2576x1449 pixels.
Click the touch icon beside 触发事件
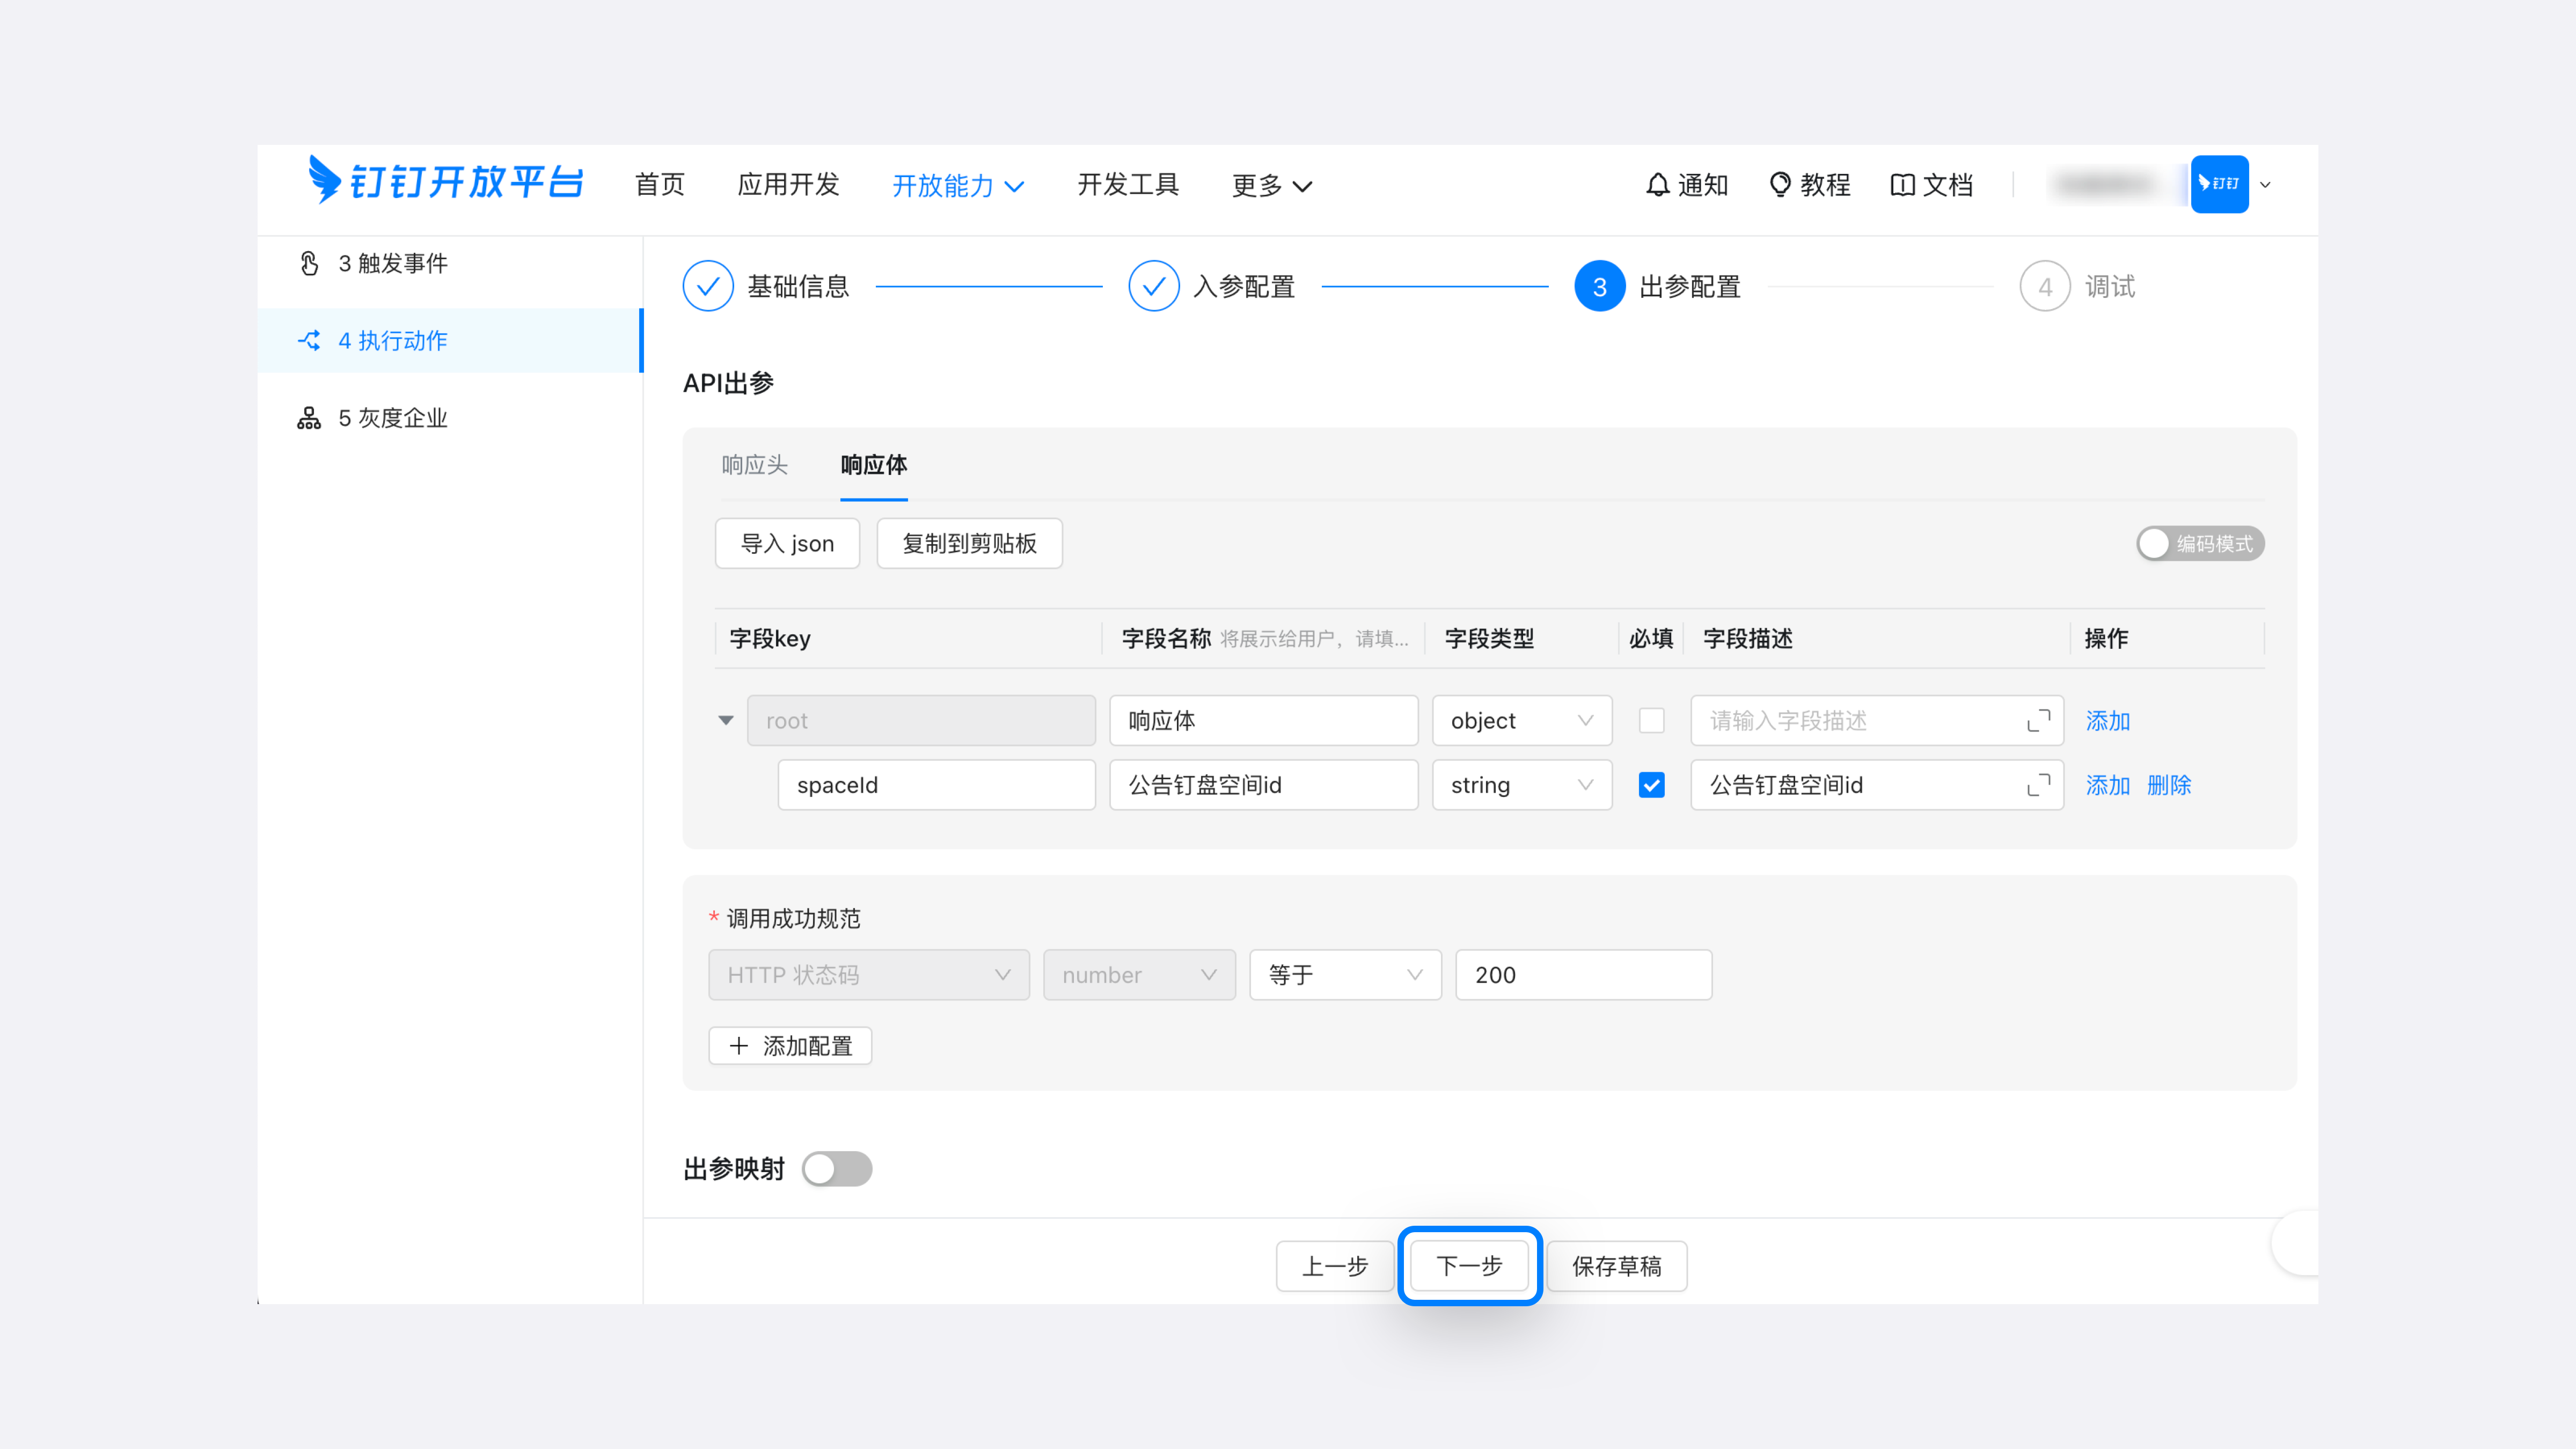point(309,263)
